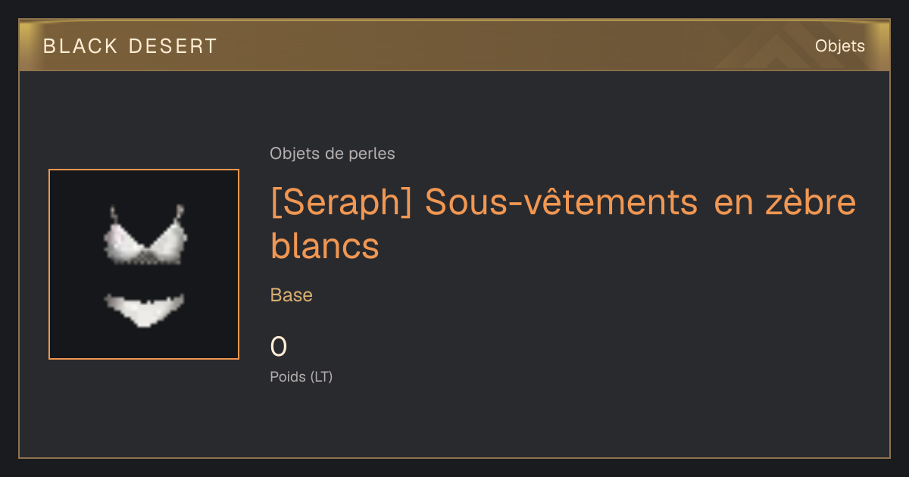Image resolution: width=909 pixels, height=477 pixels.
Task: Click the bottom piece in item icon
Action: pyautogui.click(x=144, y=310)
